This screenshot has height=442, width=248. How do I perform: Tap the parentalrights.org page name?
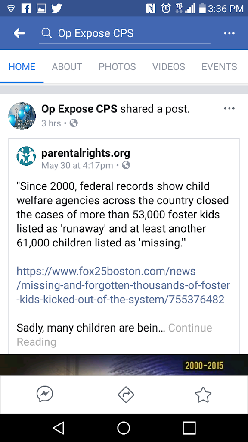86,153
